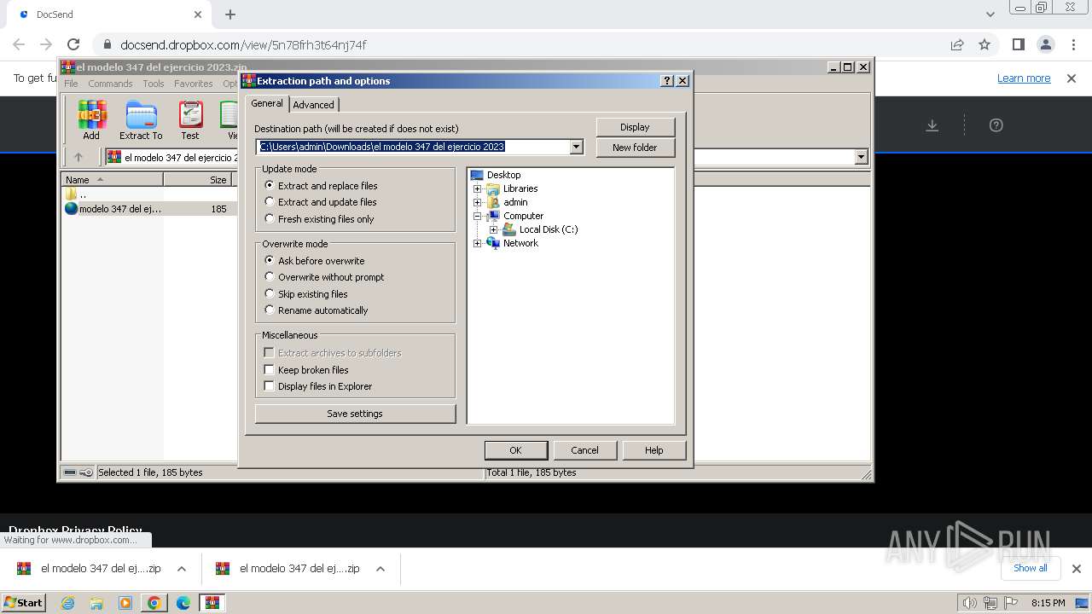The image size is (1092, 614).
Task: Select Fresh existing files only
Action: point(270,219)
